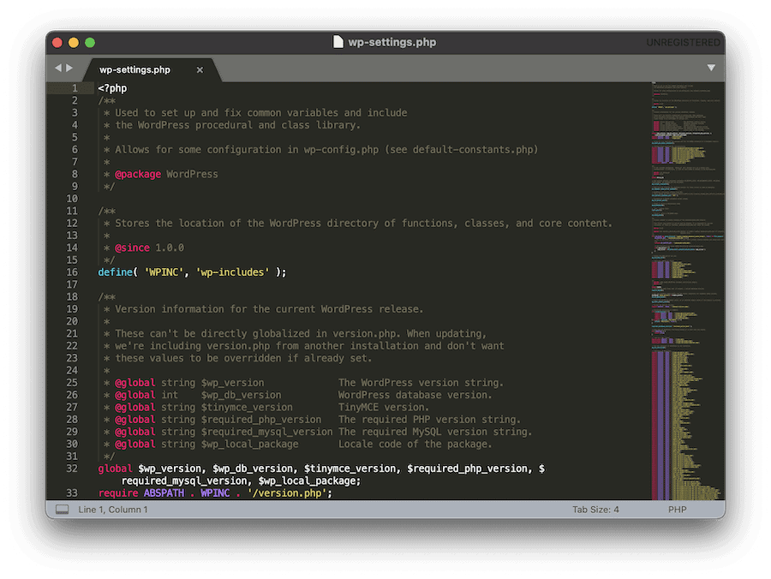This screenshot has width=771, height=579.
Task: Click the '/version.php' string literal
Action: pos(283,492)
